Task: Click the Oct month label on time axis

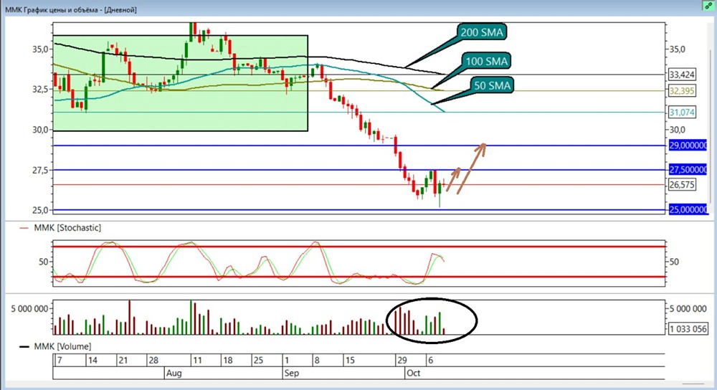Action: coord(414,373)
